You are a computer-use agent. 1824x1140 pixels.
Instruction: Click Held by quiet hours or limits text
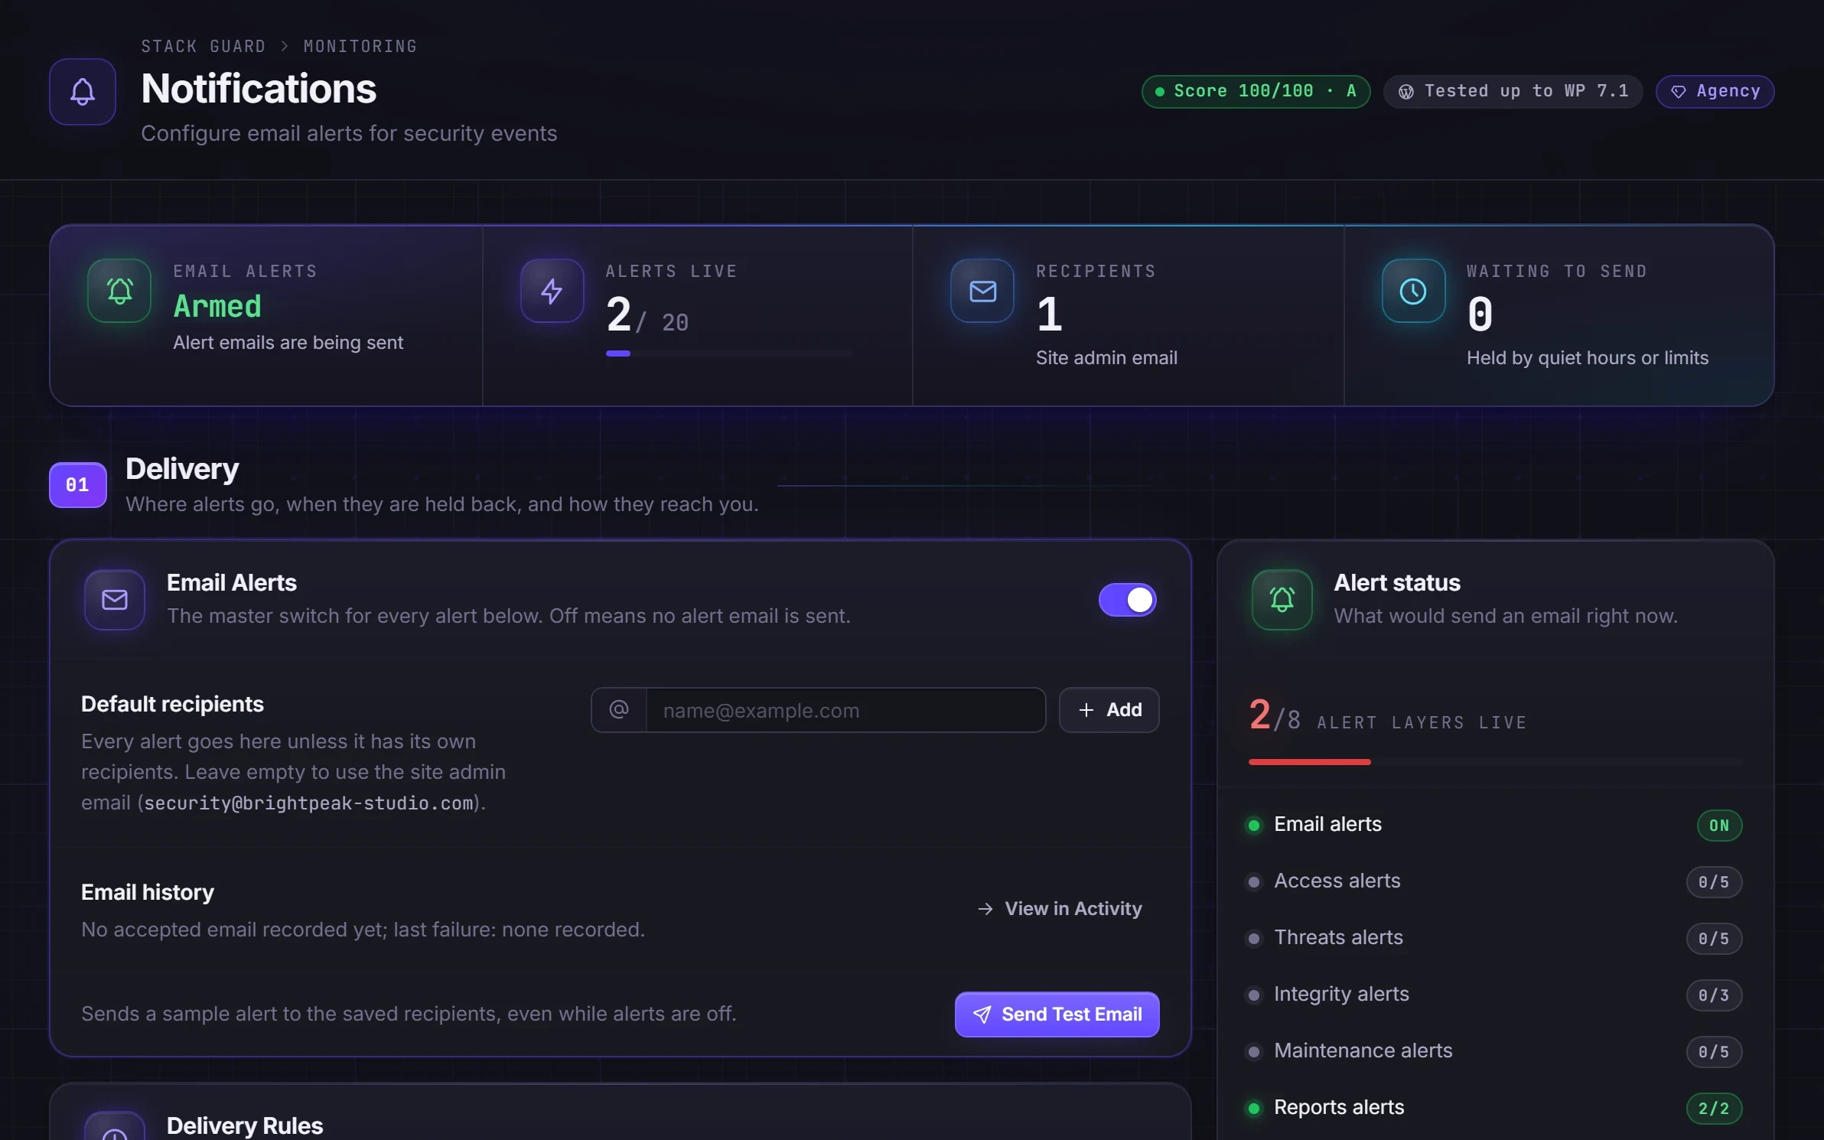1587,358
